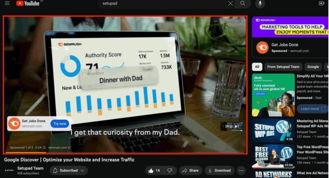Start voice search with microphone
329x178 pixels.
tap(260, 3)
